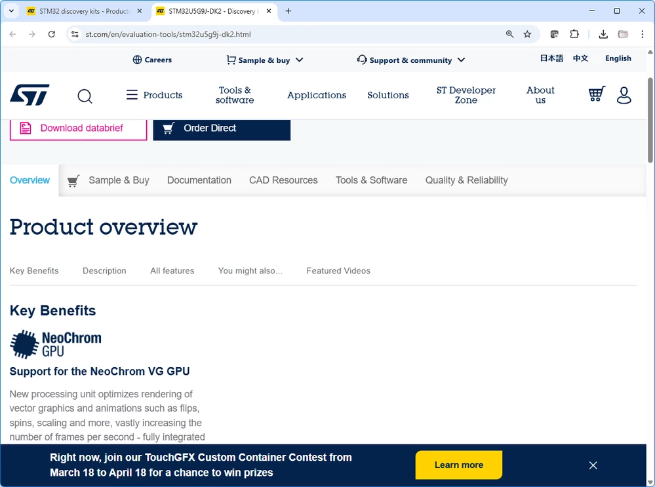The image size is (655, 487).
Task: Open the Quality & Reliability tab
Action: point(466,180)
